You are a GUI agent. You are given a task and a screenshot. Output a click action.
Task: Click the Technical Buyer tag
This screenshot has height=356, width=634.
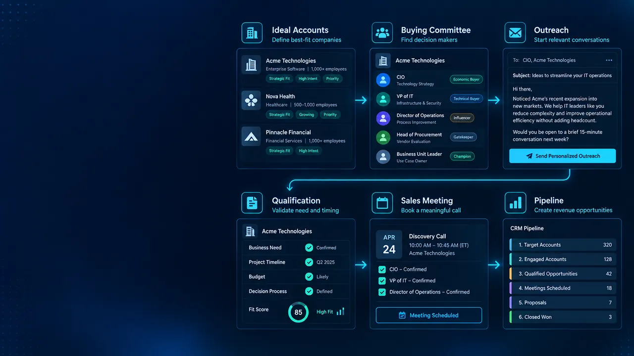click(467, 98)
